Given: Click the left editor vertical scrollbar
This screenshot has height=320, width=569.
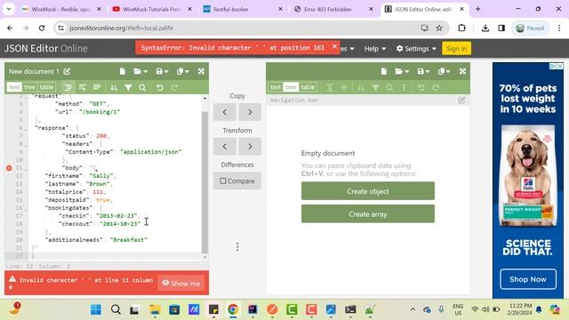Looking at the screenshot, I should click(204, 181).
